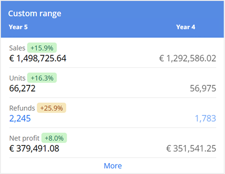Image resolution: width=225 pixels, height=174 pixels.
Task: Select Year 4 units 56,975
Action: click(x=203, y=89)
